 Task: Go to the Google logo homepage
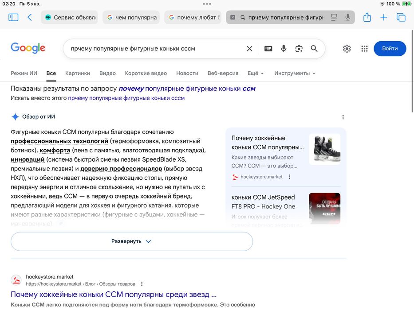(x=28, y=48)
